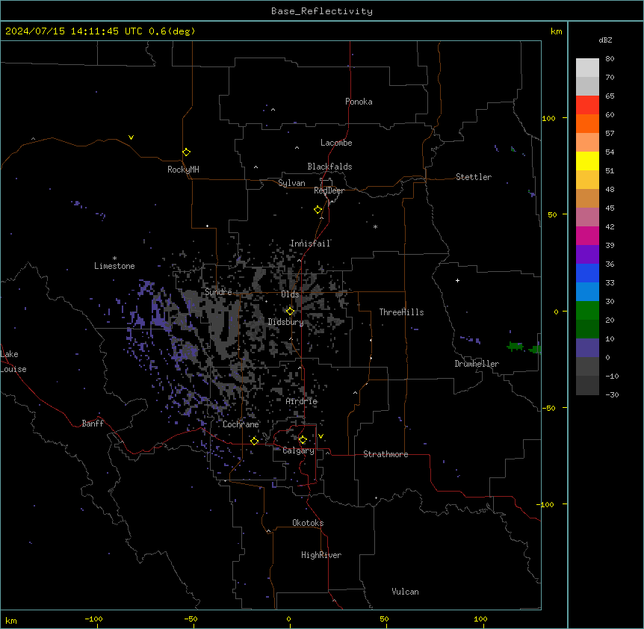Click the yellow V marker northwest of RockyMH
The image size is (644, 629).
coord(131,137)
